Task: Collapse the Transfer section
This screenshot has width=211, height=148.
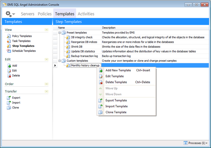Action: [x=47, y=91]
